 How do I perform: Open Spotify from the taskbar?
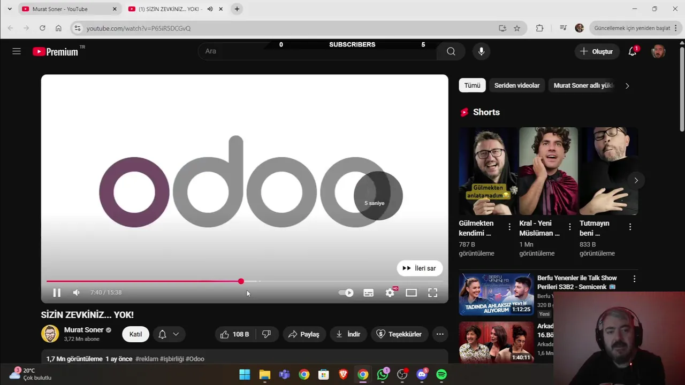(x=442, y=374)
